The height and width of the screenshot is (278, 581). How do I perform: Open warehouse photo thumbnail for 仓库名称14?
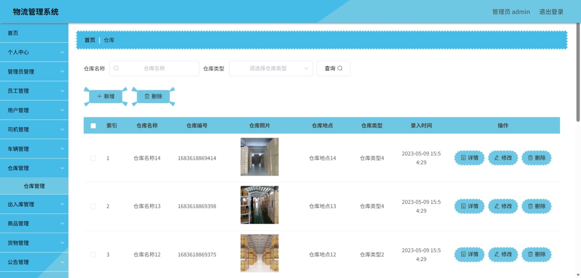pos(260,157)
